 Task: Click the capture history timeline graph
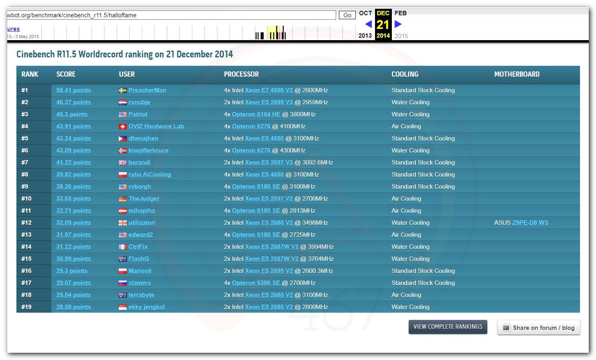[198, 32]
